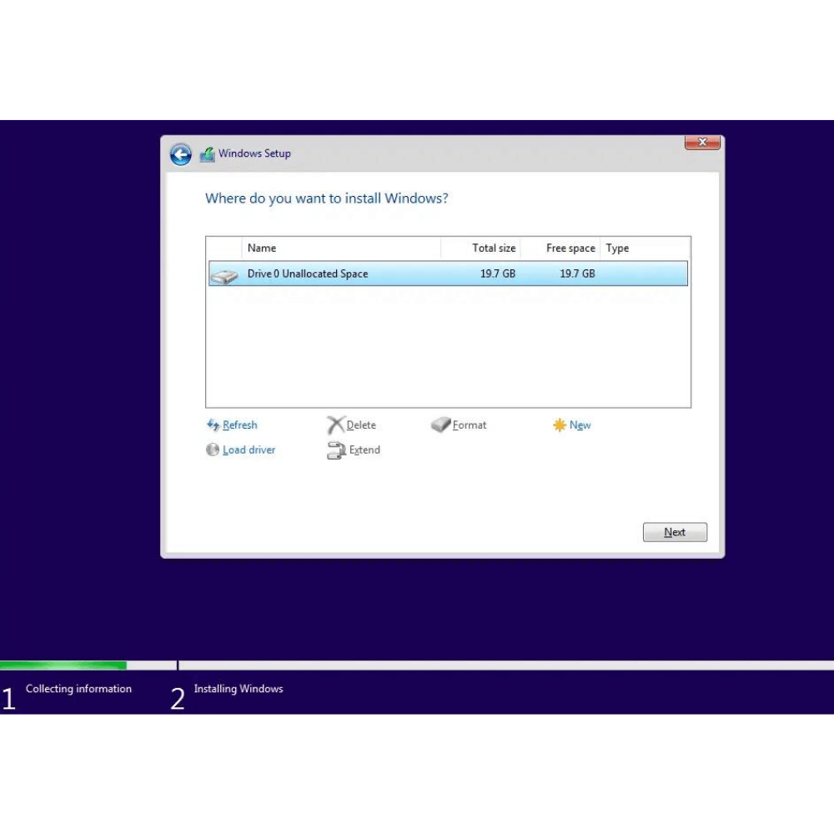Screen dimensions: 834x834
Task: Click the Refresh arrows icon
Action: tap(213, 425)
